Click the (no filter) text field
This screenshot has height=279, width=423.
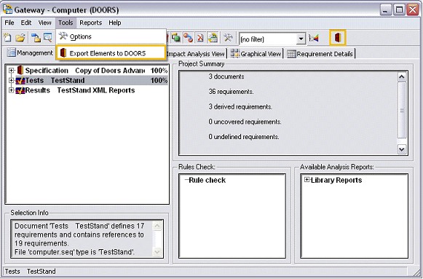(x=268, y=39)
